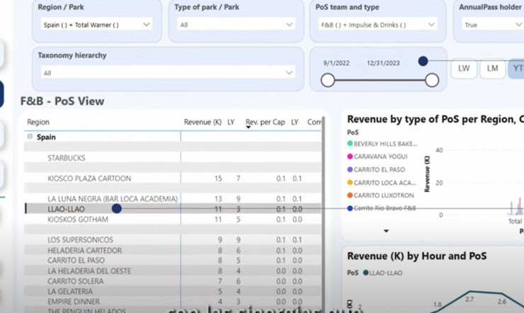Click the LLAO-LLAO legend dot in hourly chart
Image resolution: width=524 pixels, height=313 pixels.
click(365, 273)
